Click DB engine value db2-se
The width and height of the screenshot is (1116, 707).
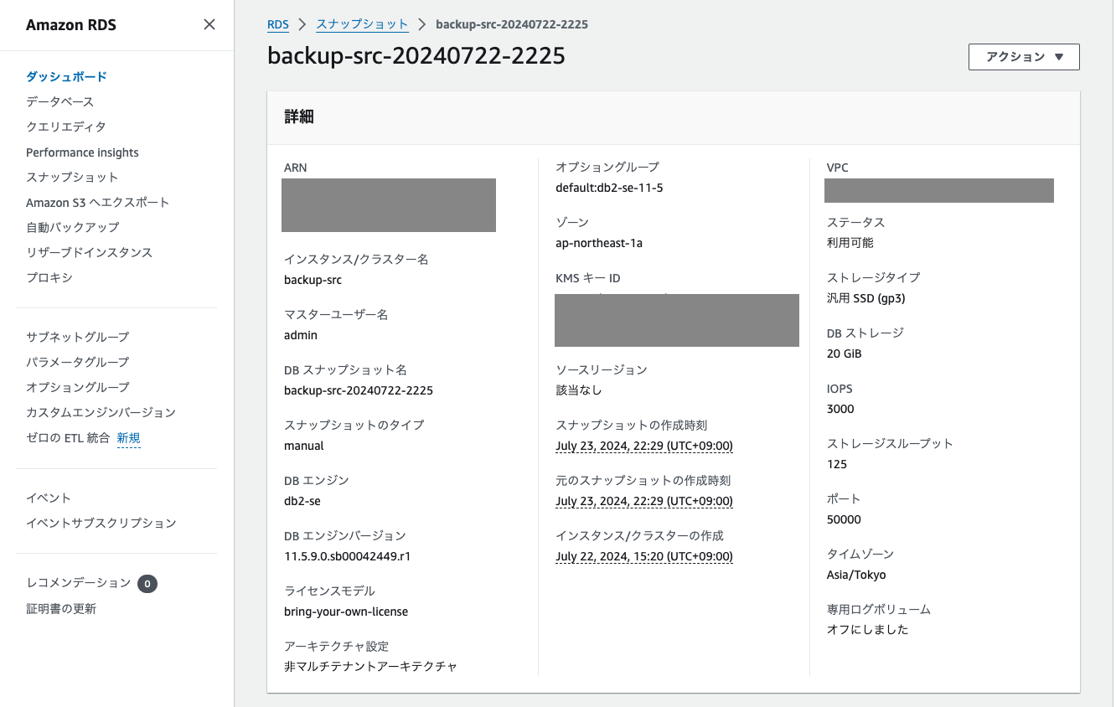coord(302,501)
